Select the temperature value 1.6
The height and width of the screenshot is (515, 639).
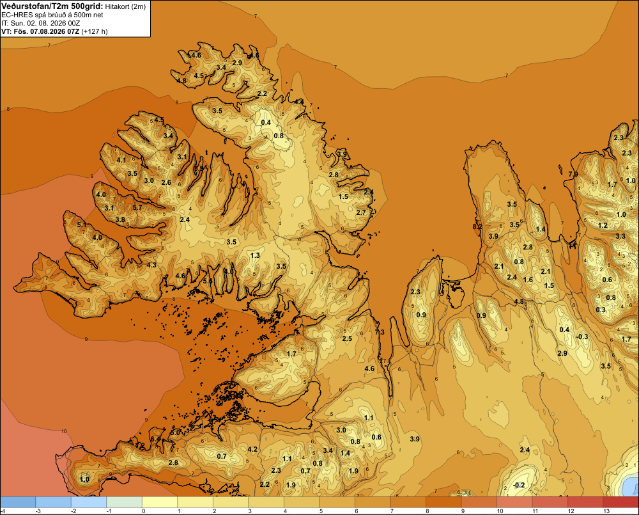[528, 280]
